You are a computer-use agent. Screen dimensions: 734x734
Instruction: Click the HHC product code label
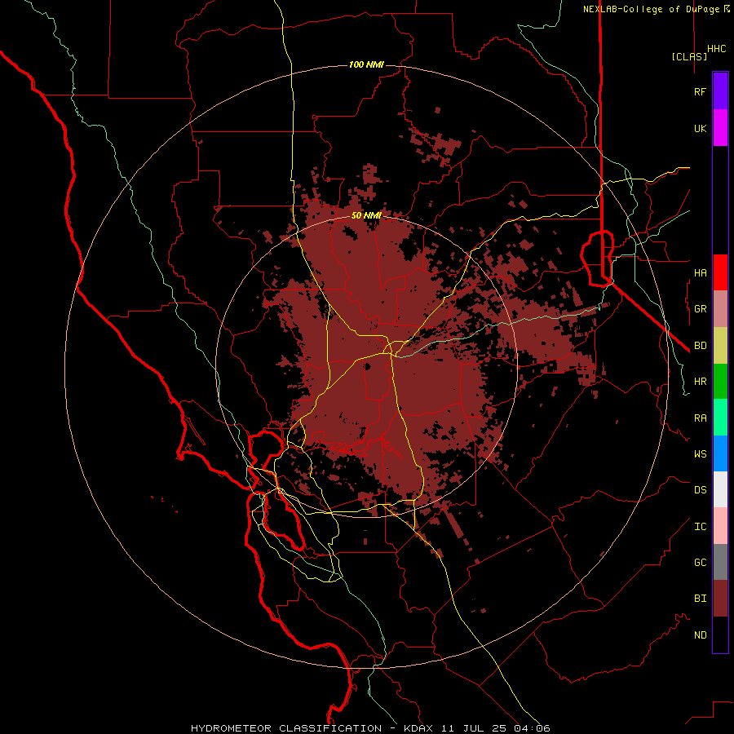point(717,49)
